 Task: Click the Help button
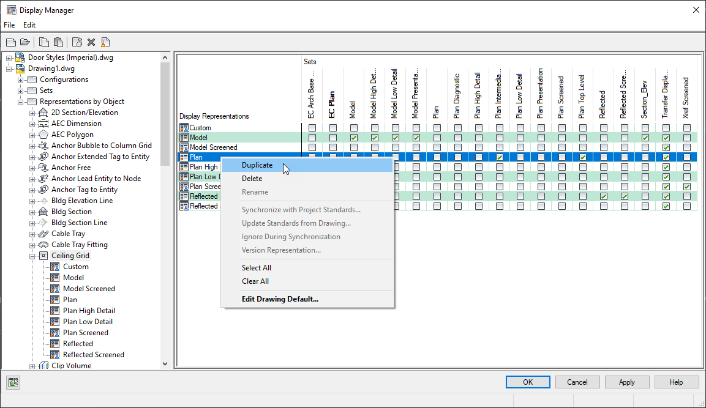(677, 382)
